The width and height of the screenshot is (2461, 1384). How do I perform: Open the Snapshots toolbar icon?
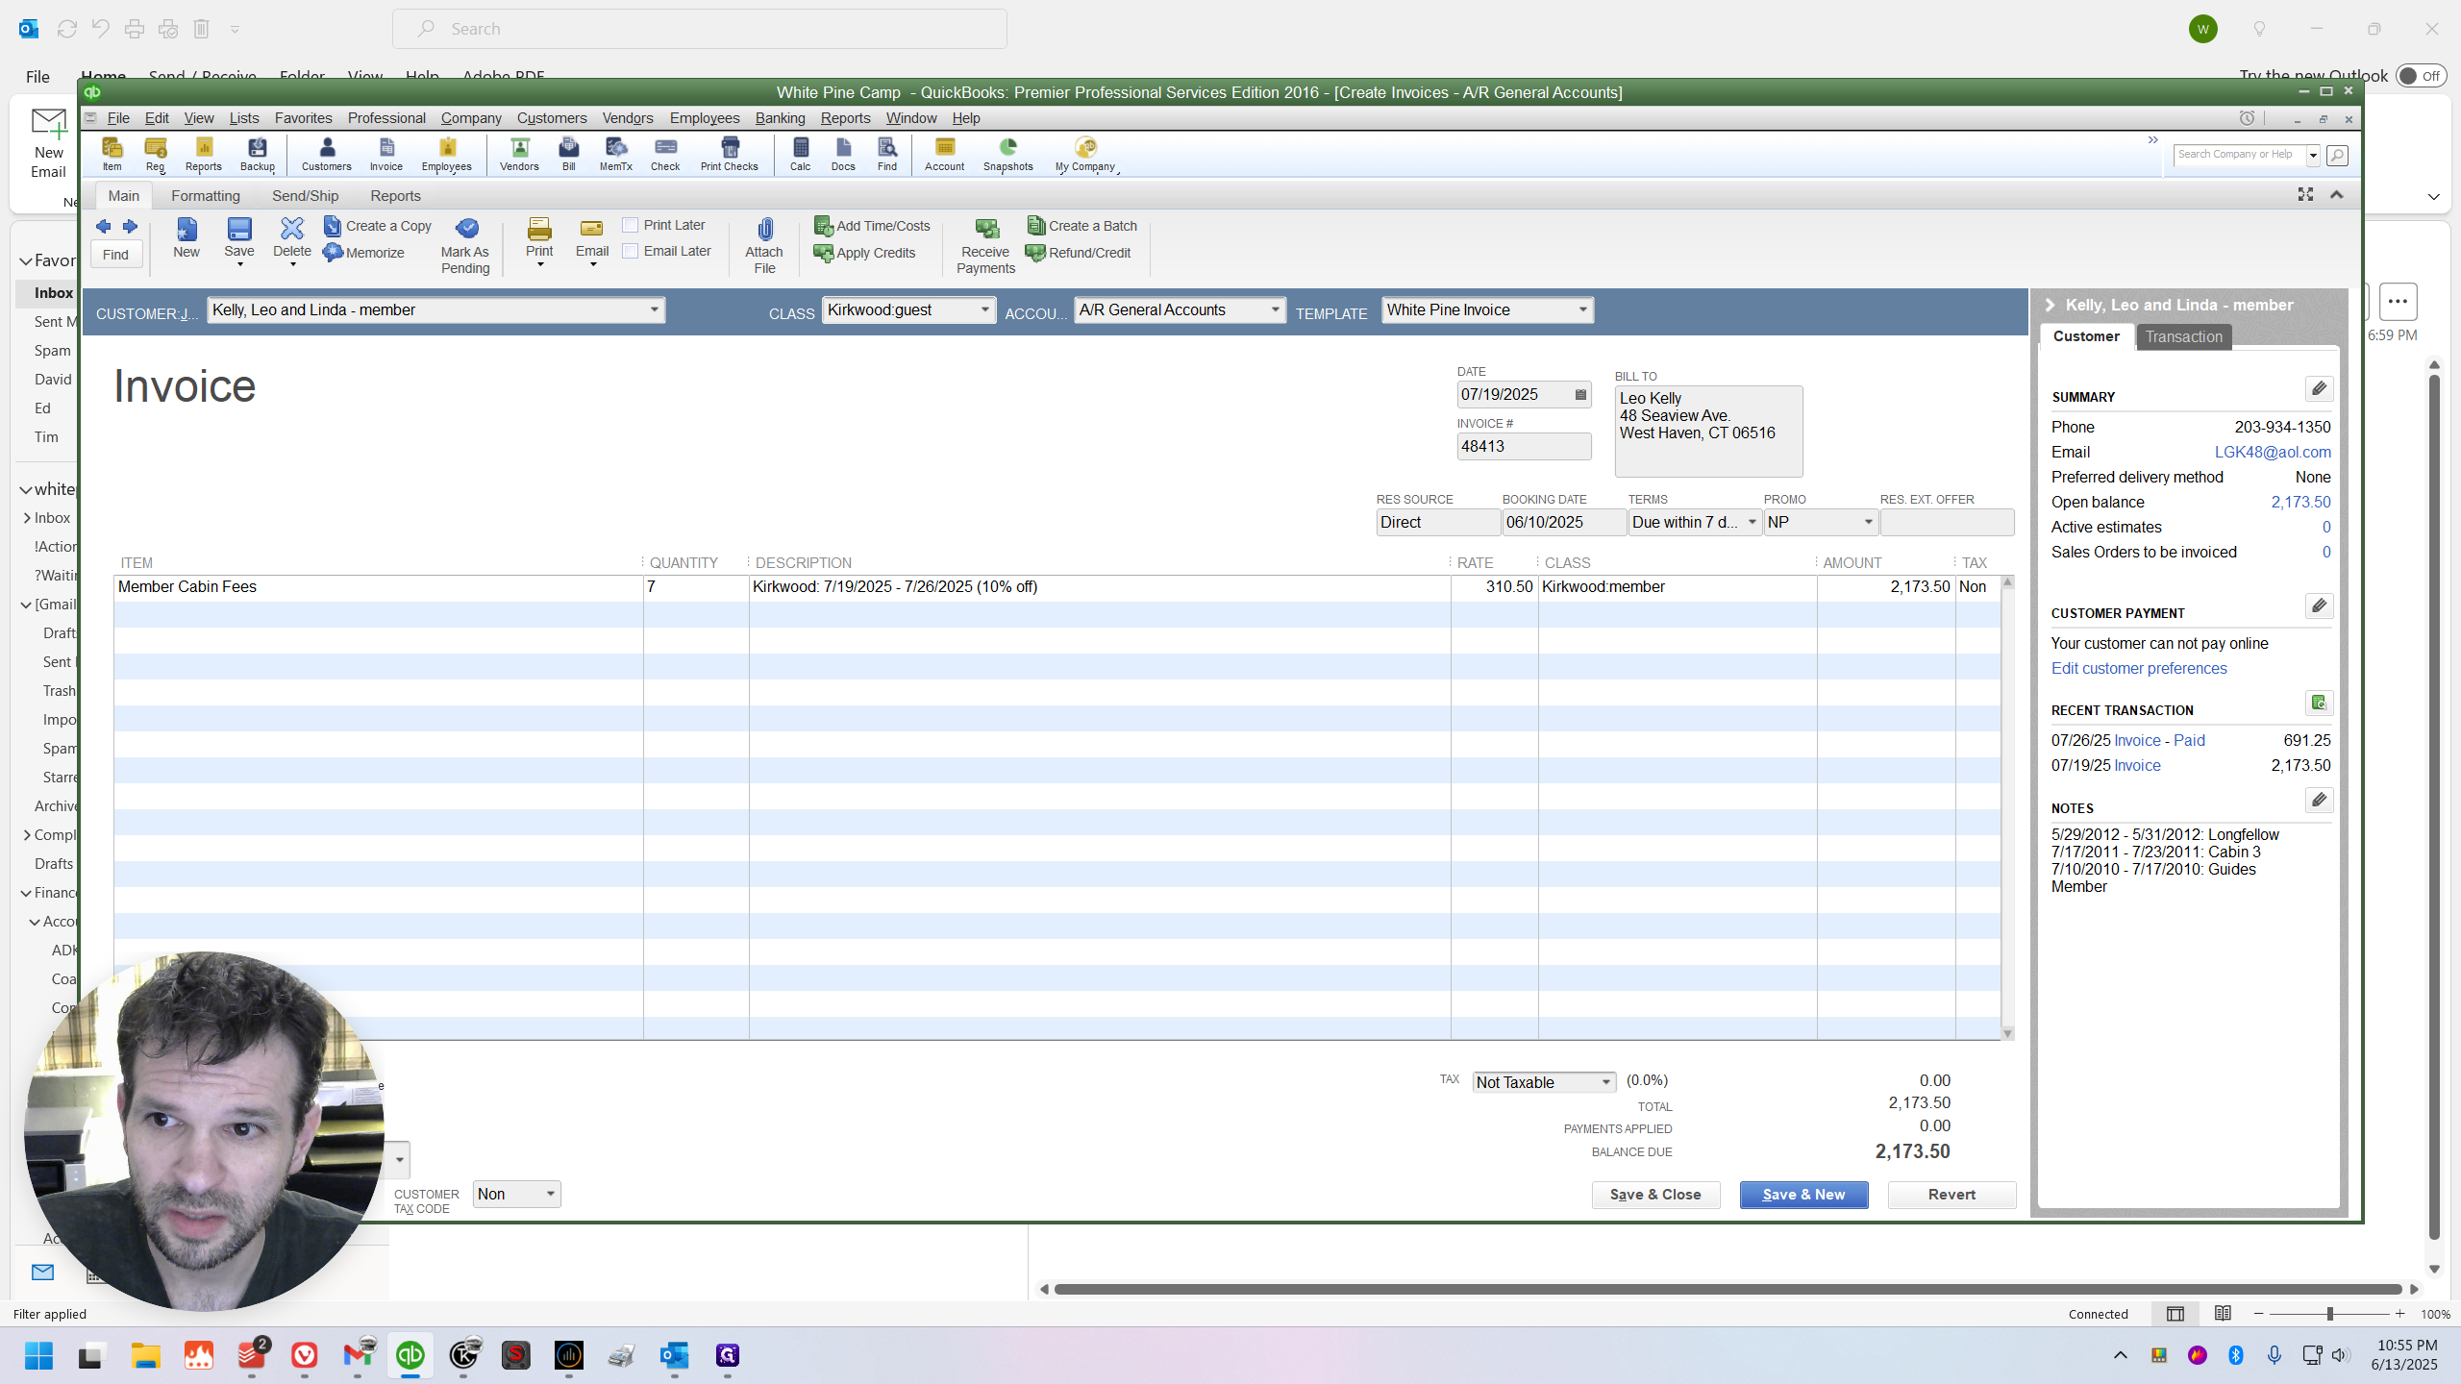1008,154
